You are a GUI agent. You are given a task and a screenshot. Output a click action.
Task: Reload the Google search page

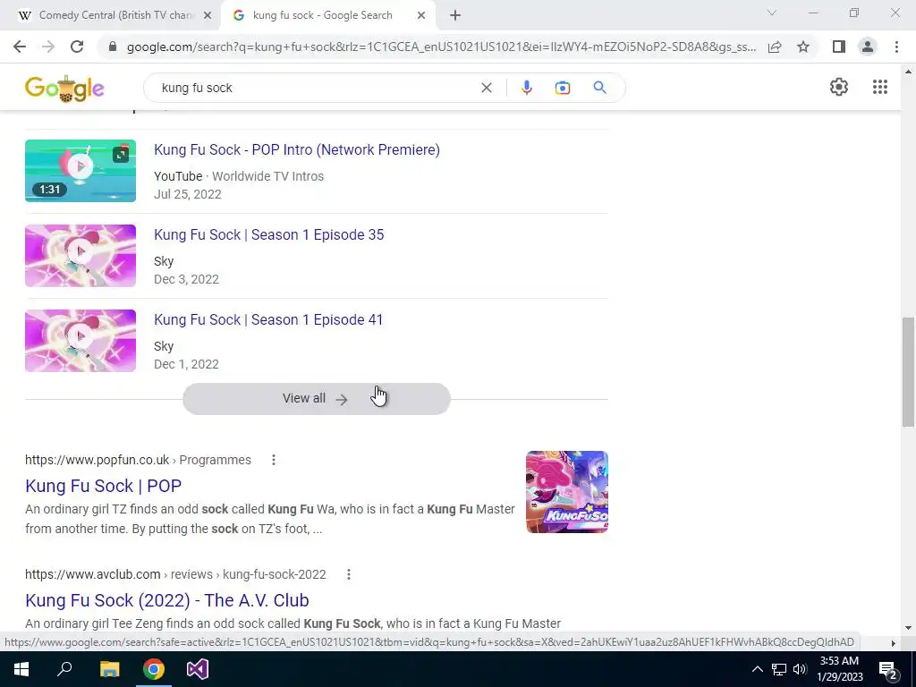tap(77, 47)
